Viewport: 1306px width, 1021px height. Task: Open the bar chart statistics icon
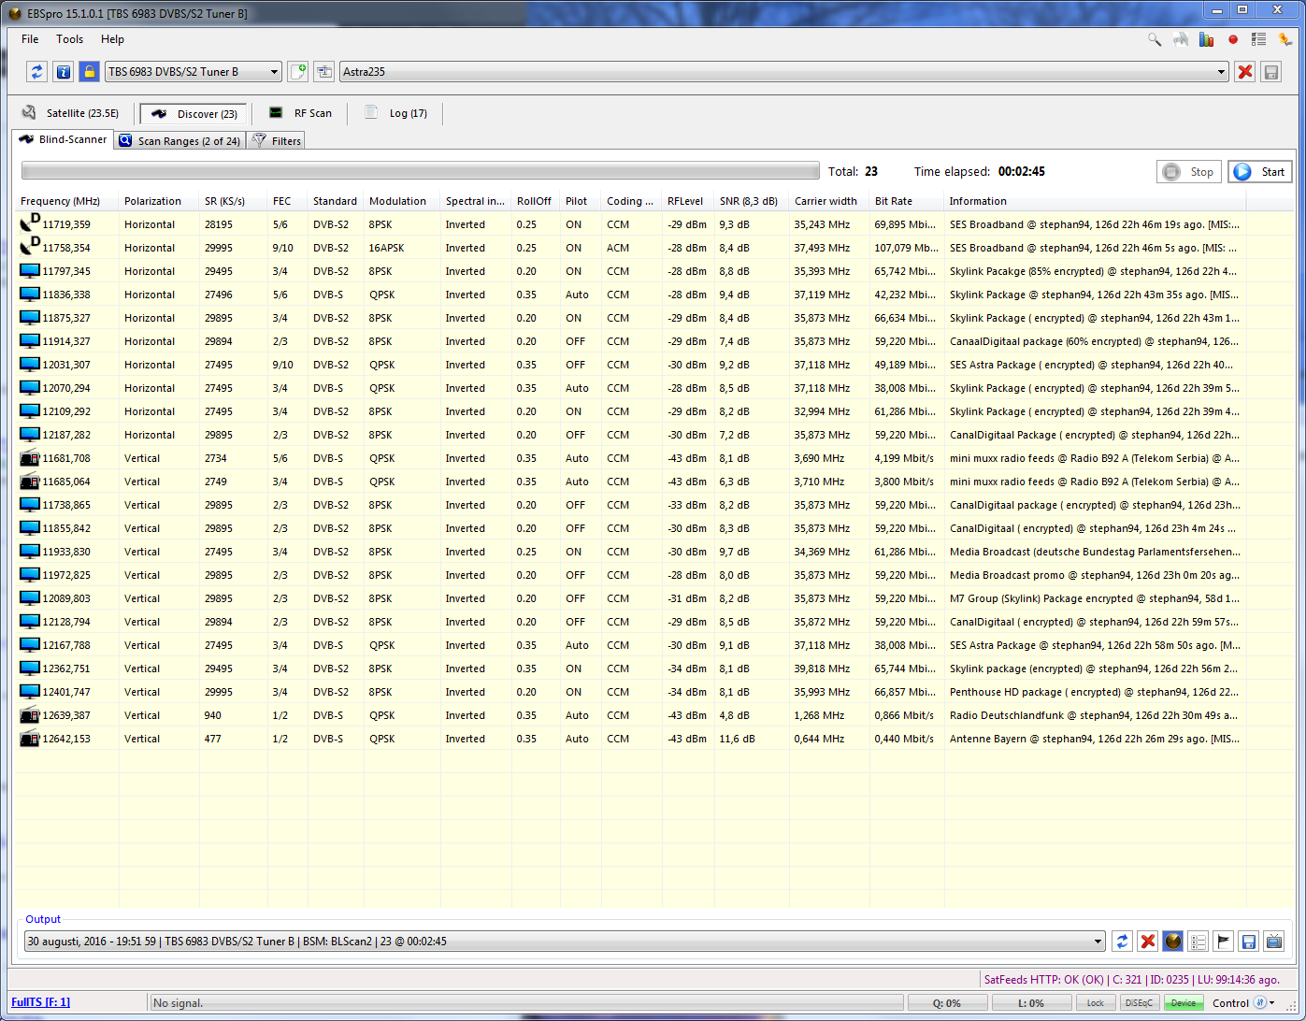(x=1207, y=39)
